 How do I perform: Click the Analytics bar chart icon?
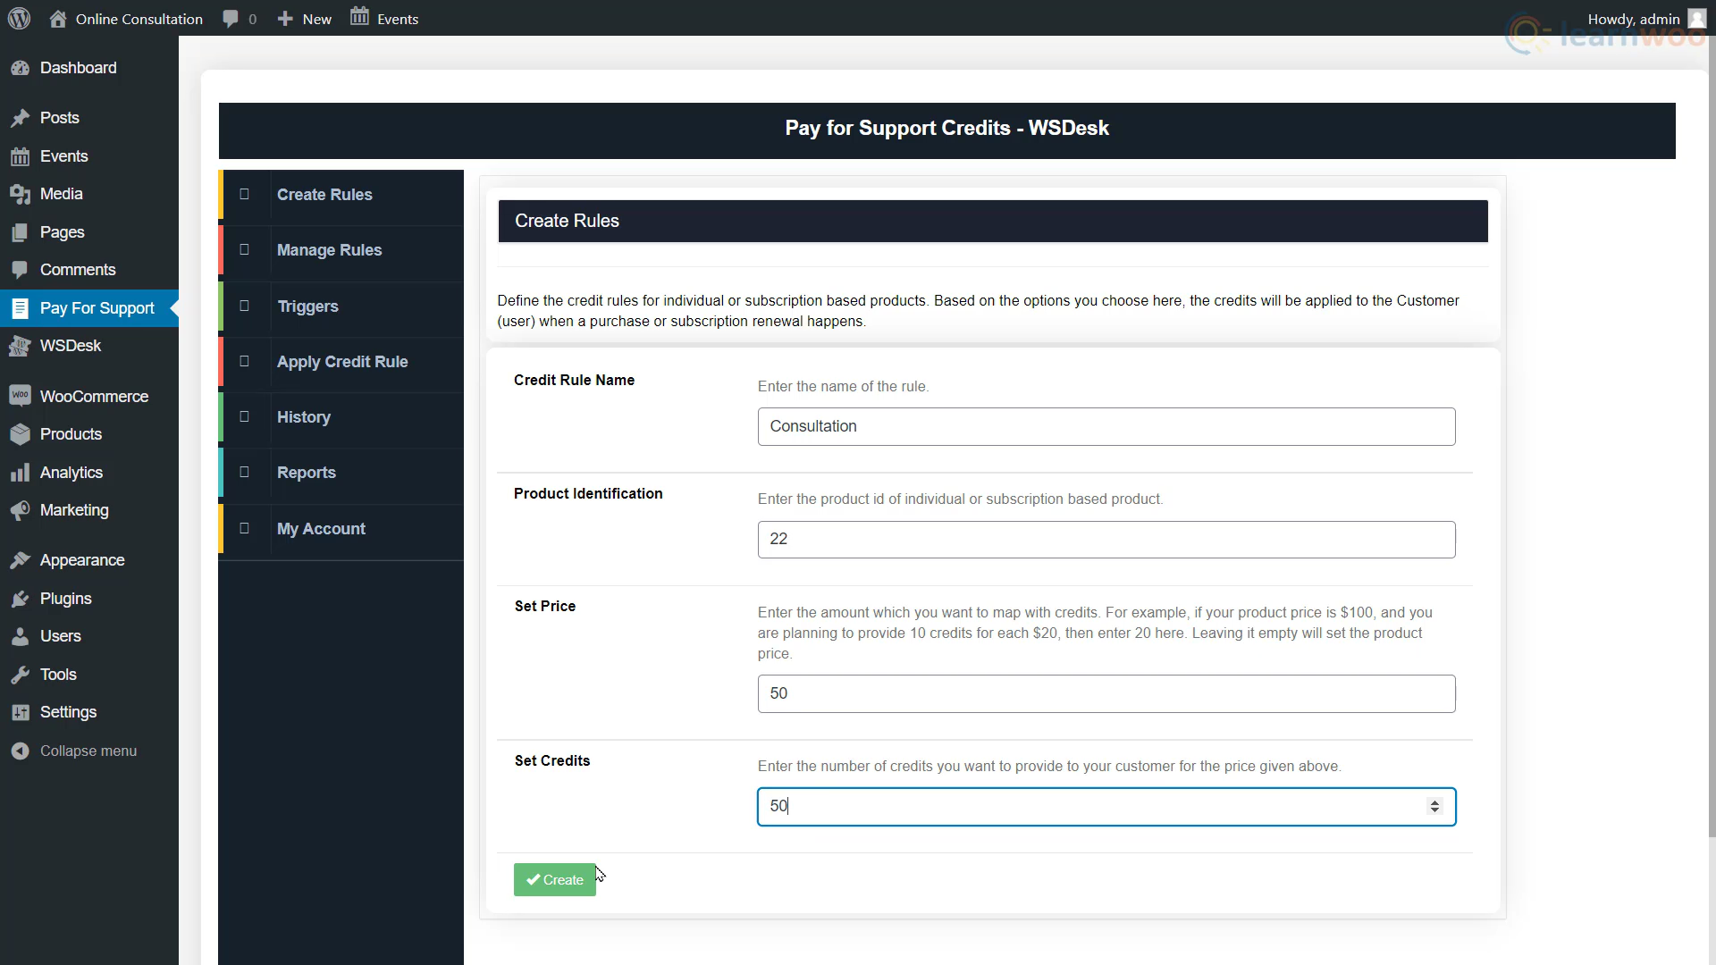pyautogui.click(x=20, y=473)
